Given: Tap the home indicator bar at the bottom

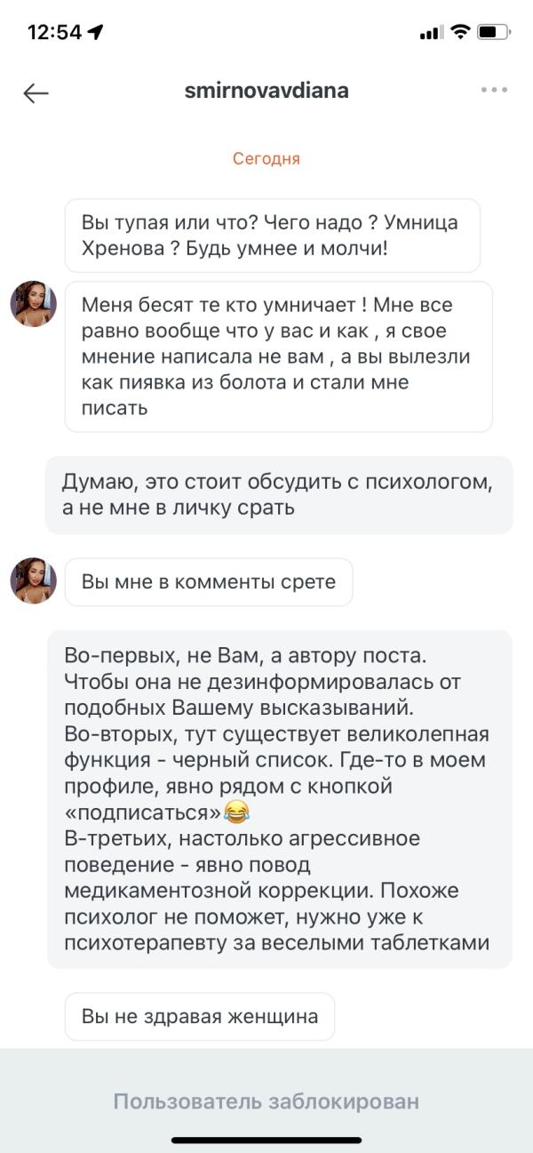Looking at the screenshot, I should tap(266, 1140).
